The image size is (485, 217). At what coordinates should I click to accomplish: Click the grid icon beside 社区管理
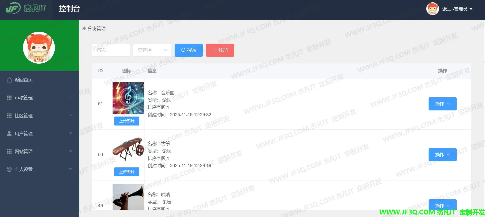tap(9, 116)
